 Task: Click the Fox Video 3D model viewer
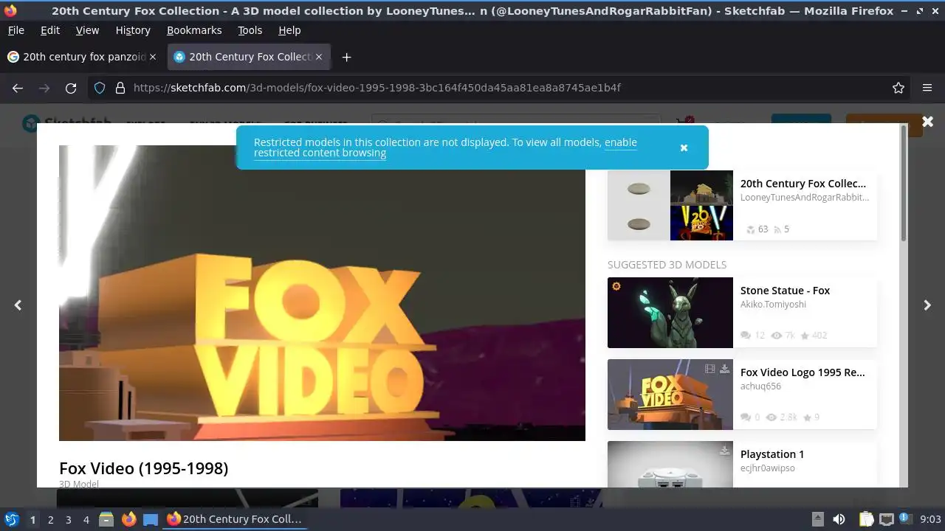click(322, 293)
